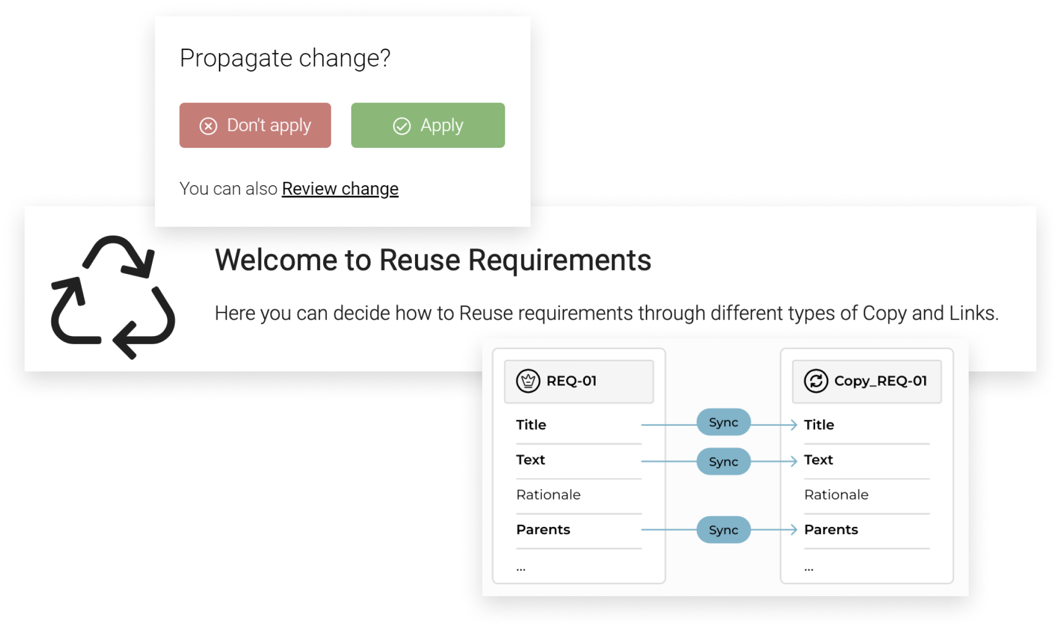This screenshot has width=1061, height=629.
Task: Select Rationale row in REQ-01 card
Action: 579,495
